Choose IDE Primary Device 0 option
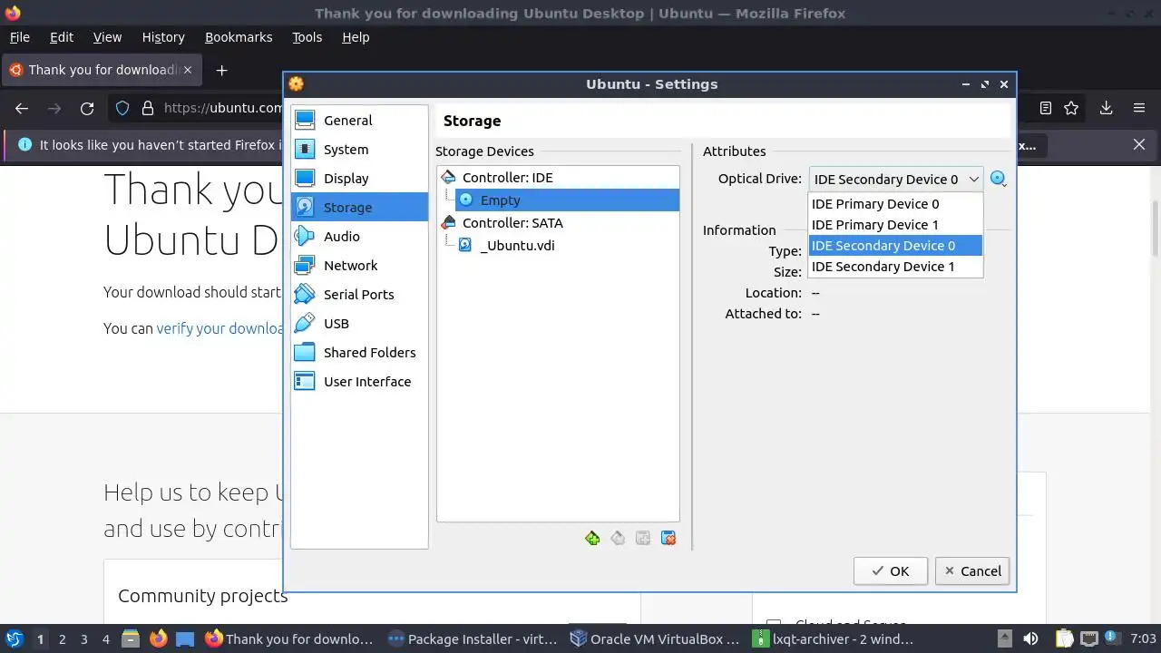Image resolution: width=1161 pixels, height=653 pixels. 895,204
